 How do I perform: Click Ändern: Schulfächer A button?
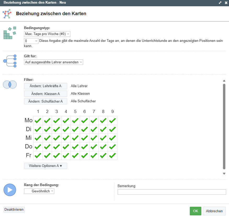(45, 101)
